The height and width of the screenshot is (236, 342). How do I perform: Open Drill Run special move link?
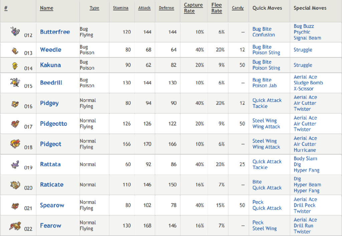303,226
